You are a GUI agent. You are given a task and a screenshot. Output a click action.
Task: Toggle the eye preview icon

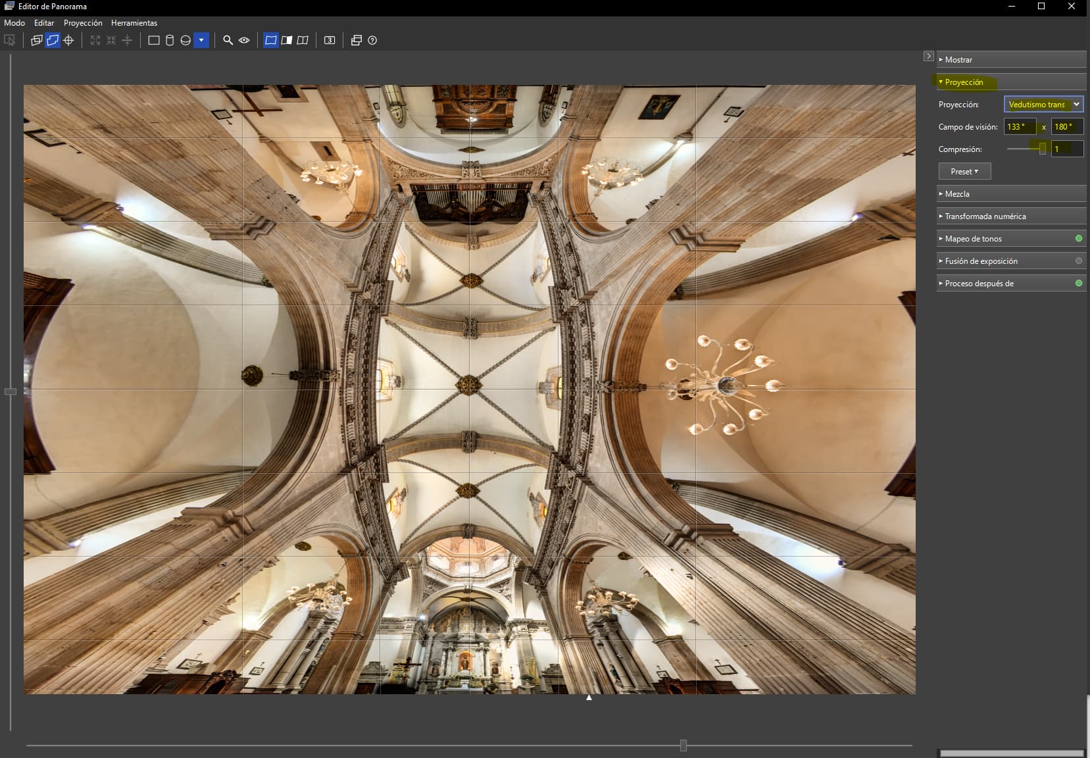point(244,40)
